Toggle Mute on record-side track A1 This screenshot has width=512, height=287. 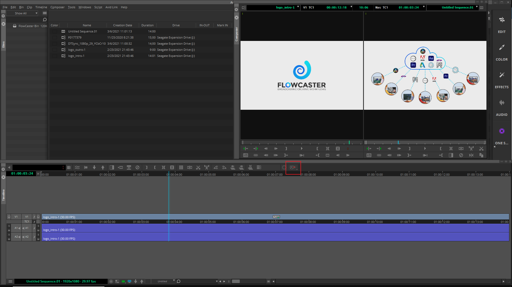coord(38,230)
